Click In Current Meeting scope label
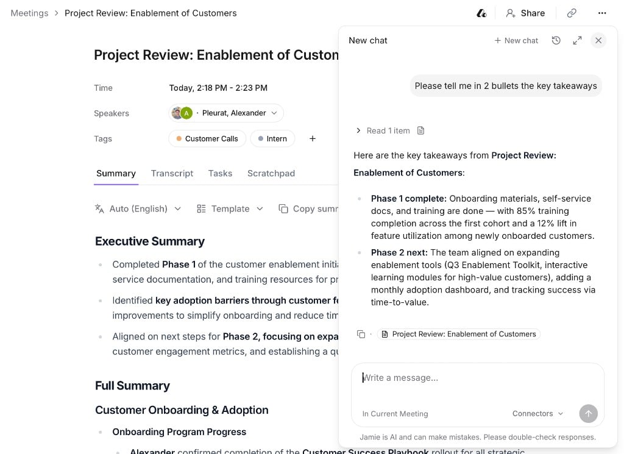This screenshot has width=624, height=454. 395,414
